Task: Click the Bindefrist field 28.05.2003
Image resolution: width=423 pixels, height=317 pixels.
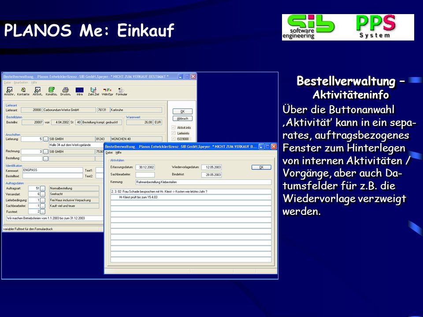Action: click(211, 175)
